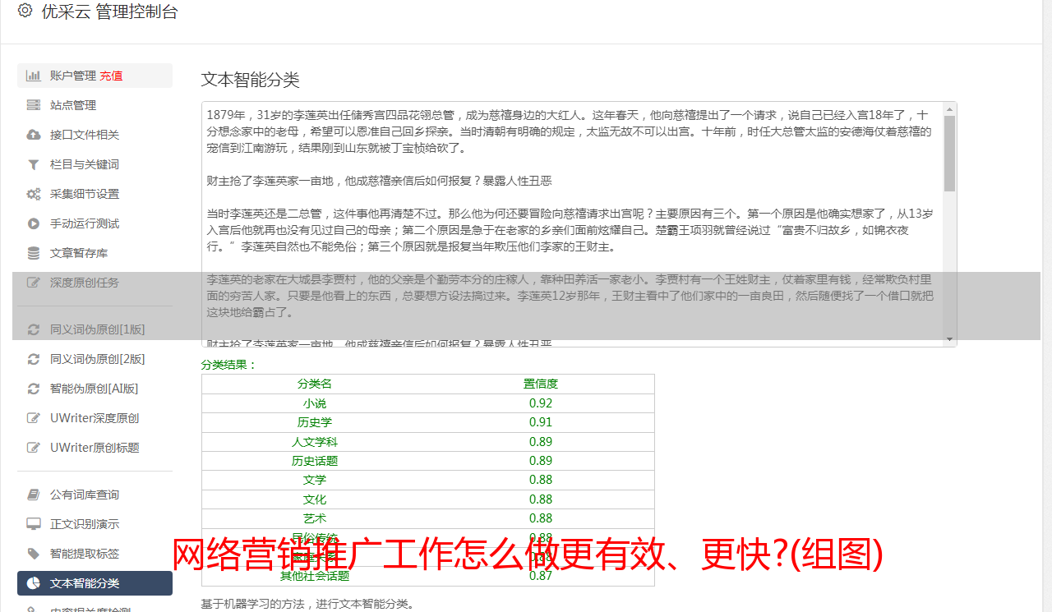The width and height of the screenshot is (1052, 612).
Task: Click the book icon for 公有词库查询
Action: (x=34, y=495)
